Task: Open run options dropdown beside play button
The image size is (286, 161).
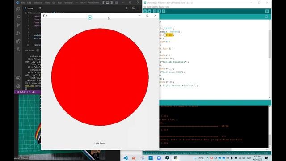Action: coord(130,8)
